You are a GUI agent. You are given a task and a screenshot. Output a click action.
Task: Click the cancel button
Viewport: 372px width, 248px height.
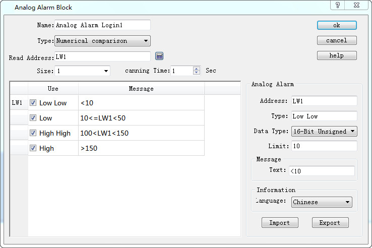coord(337,40)
